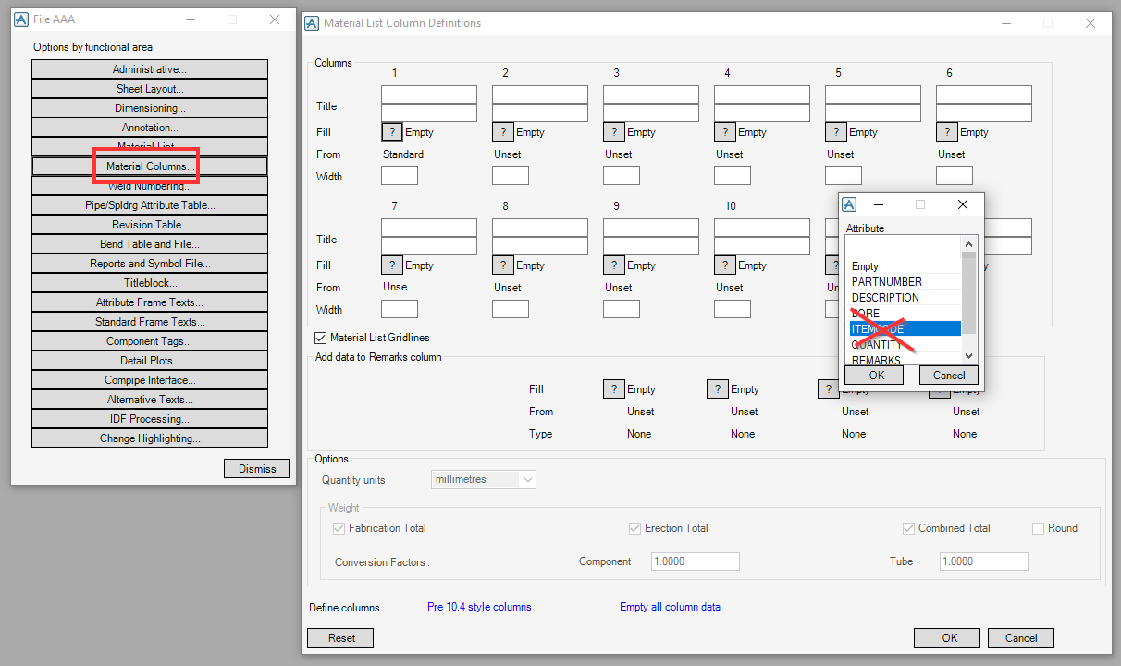The image size is (1121, 666).
Task: Click the Component conversion factor field
Action: [x=696, y=561]
